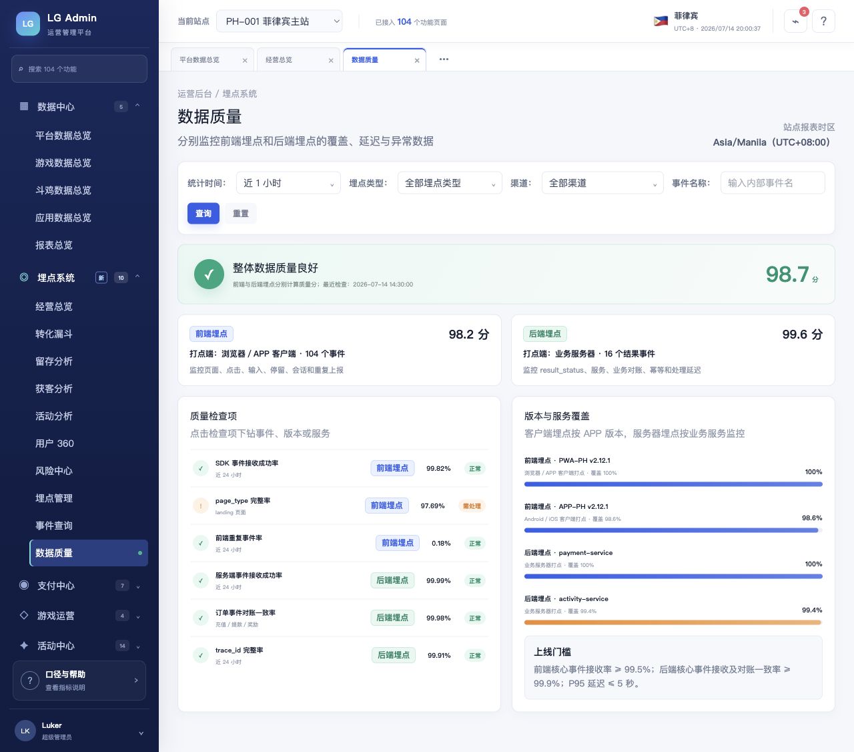Open notifications icon with badge 3
The image size is (854, 752).
(x=795, y=21)
